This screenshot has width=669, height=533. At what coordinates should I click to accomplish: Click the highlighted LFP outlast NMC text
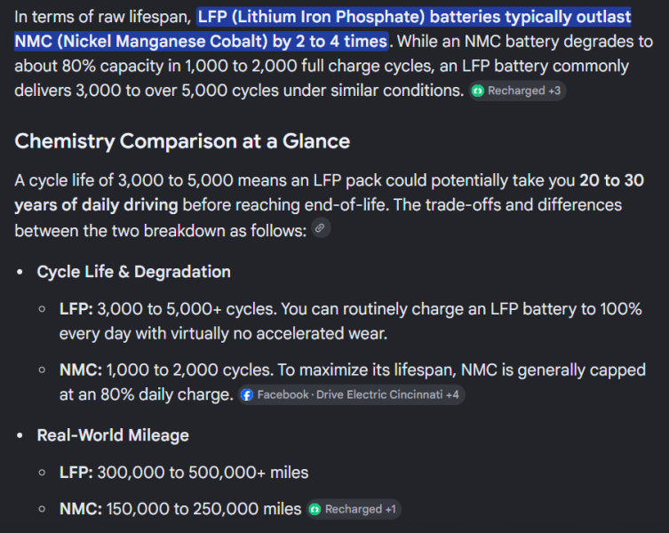(x=323, y=29)
